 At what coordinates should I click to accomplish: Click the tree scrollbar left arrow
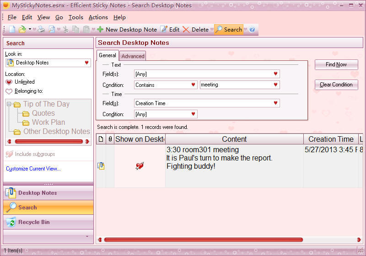click(9, 141)
